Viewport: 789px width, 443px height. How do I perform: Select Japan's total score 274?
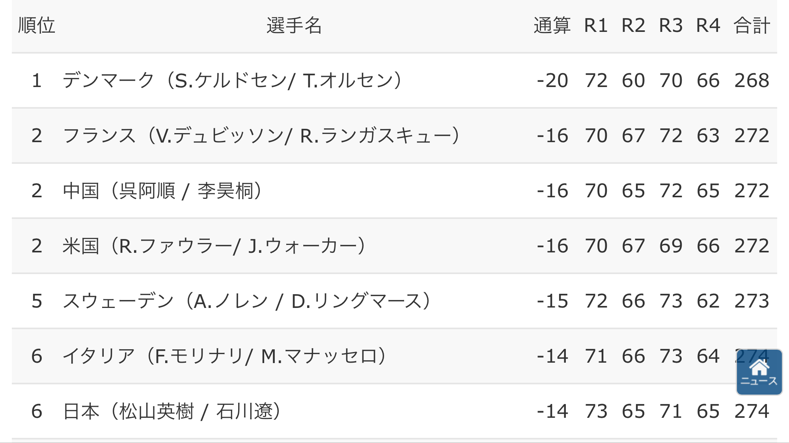pos(752,411)
